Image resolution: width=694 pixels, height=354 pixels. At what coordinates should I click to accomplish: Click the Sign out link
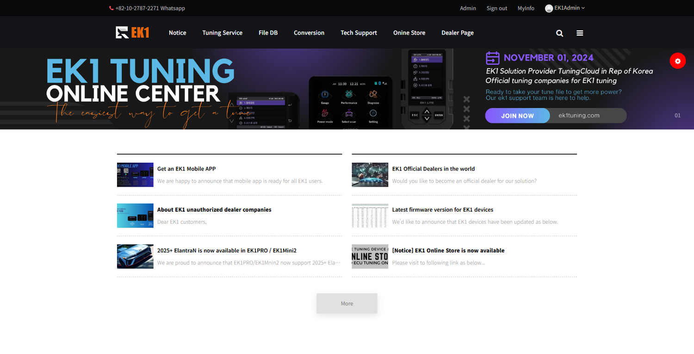pyautogui.click(x=496, y=8)
